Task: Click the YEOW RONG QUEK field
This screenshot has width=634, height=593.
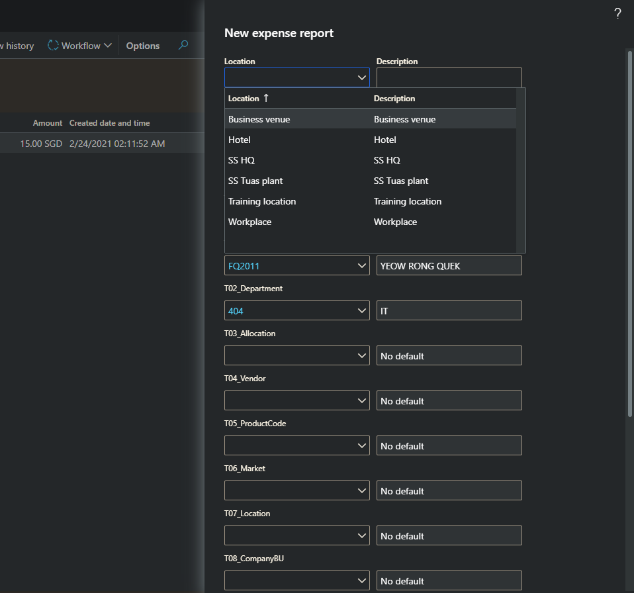Action: tap(449, 265)
